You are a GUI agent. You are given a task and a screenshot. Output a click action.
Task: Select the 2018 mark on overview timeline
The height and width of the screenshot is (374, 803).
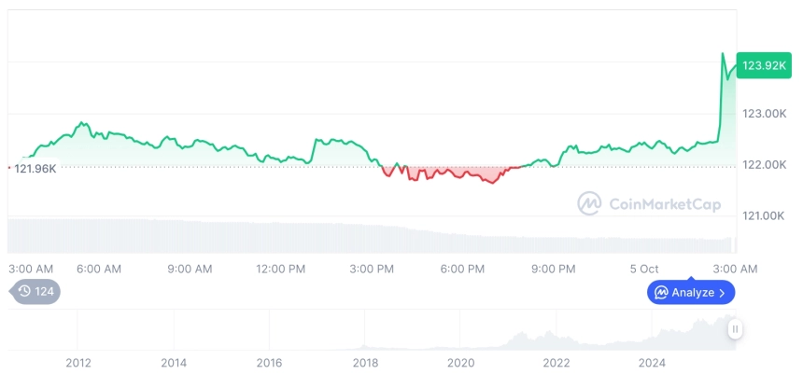(365, 362)
